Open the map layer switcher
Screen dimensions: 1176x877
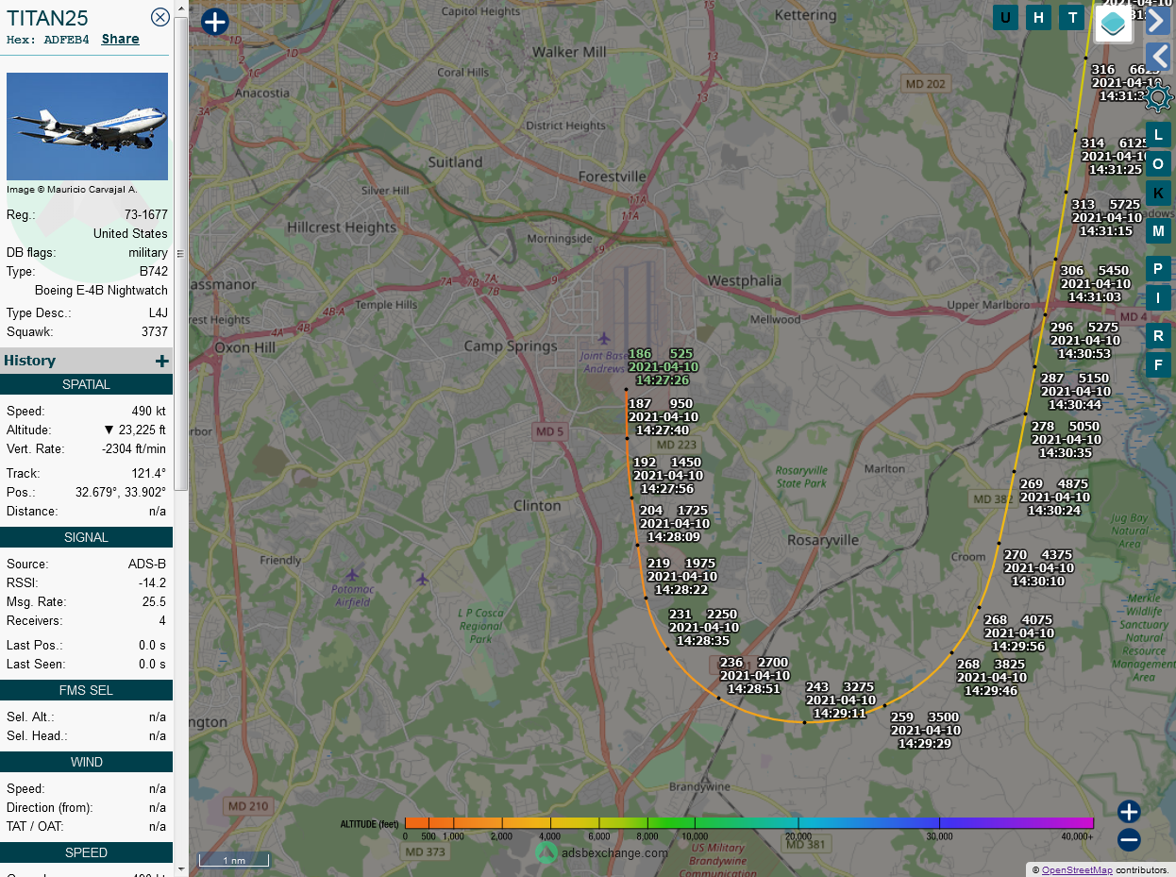click(1114, 24)
